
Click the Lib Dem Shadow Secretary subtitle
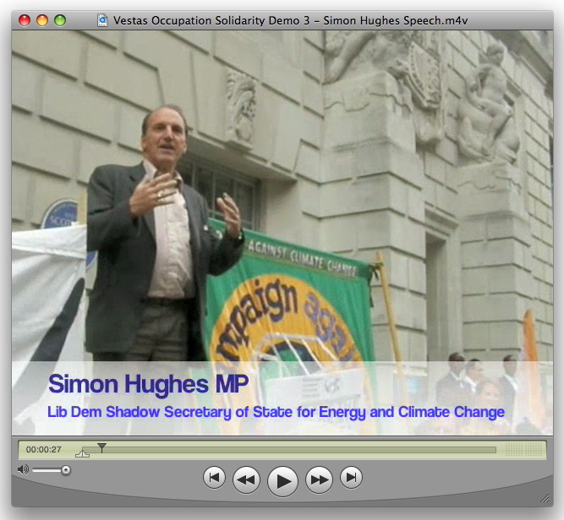tap(276, 412)
